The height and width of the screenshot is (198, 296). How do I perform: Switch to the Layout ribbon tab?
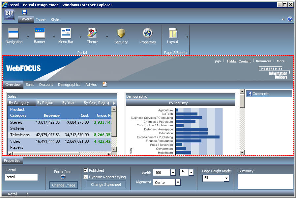click(x=26, y=19)
